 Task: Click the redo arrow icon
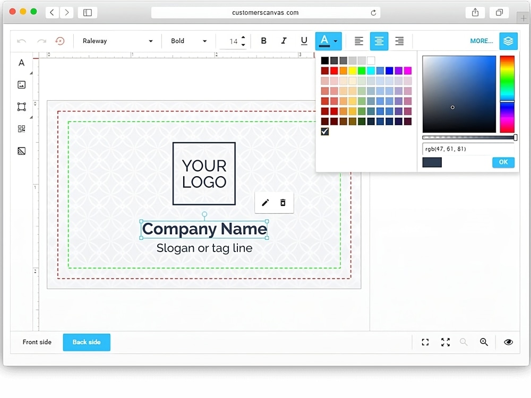41,41
